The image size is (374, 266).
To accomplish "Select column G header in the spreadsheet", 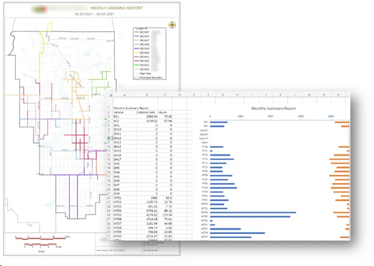I will (x=223, y=95).
